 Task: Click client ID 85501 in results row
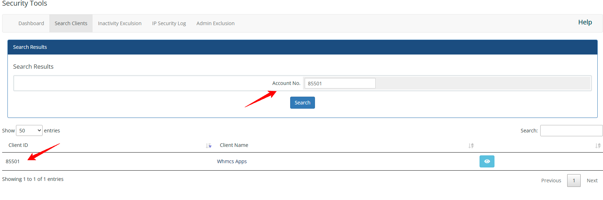(13, 161)
